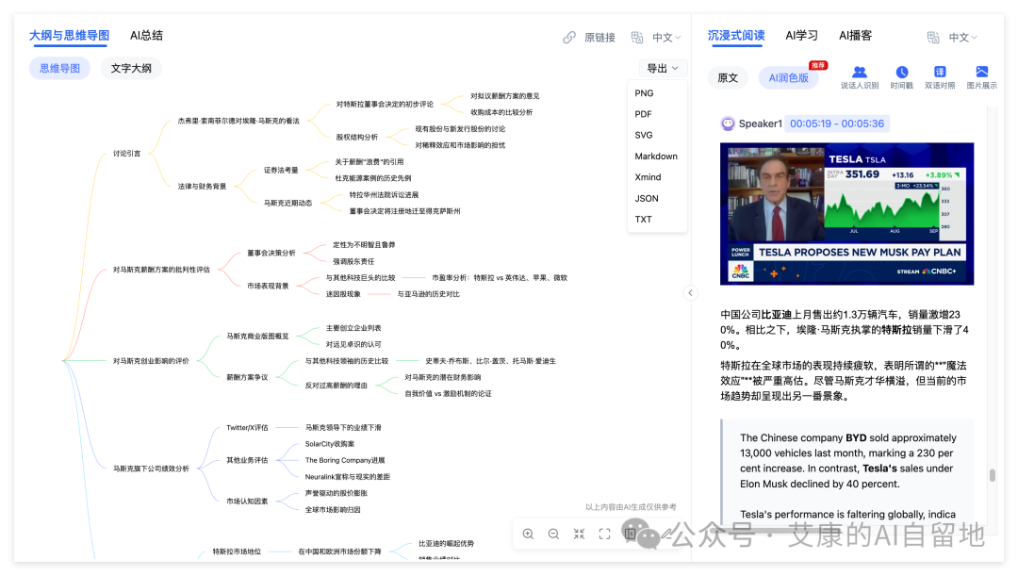The width and height of the screenshot is (1018, 576).
Task: Open the AI播客 tab
Action: click(x=854, y=36)
